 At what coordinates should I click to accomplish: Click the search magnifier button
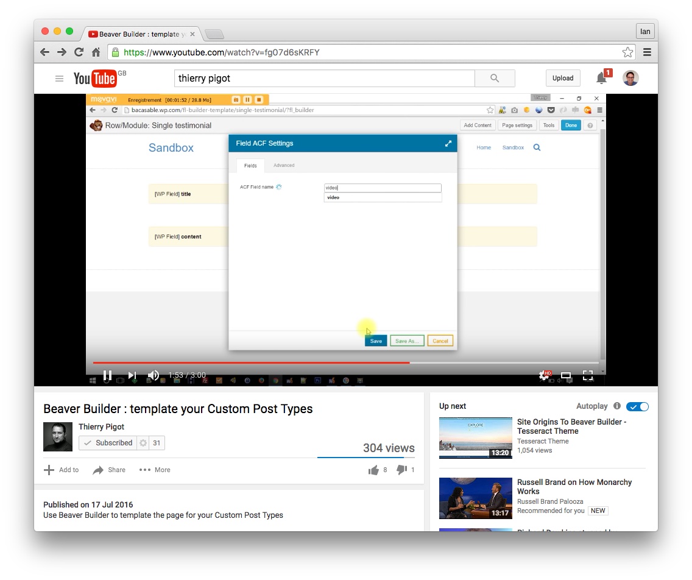pyautogui.click(x=495, y=78)
